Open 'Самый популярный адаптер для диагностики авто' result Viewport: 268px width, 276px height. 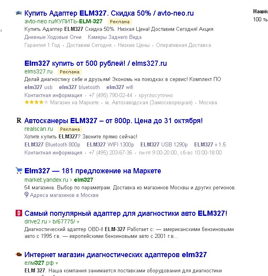(x=126, y=213)
